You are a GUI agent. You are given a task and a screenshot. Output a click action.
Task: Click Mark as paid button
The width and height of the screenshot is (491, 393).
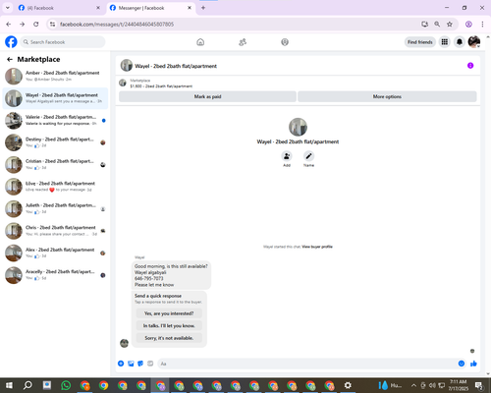pos(207,96)
